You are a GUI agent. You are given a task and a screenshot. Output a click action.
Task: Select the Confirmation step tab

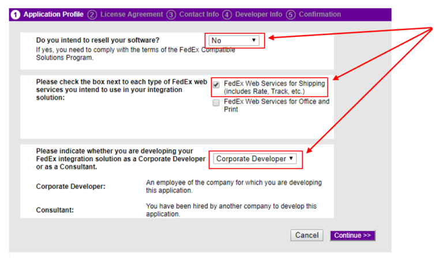tap(320, 14)
